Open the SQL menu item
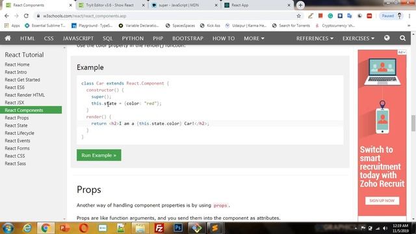The width and height of the screenshot is (416, 234). tap(108, 38)
